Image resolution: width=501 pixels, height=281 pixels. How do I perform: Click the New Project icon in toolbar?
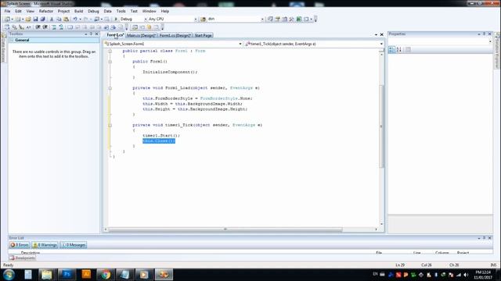pyautogui.click(x=7, y=19)
